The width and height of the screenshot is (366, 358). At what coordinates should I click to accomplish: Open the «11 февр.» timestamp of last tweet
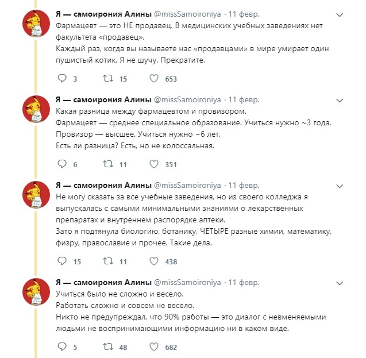[244, 283]
